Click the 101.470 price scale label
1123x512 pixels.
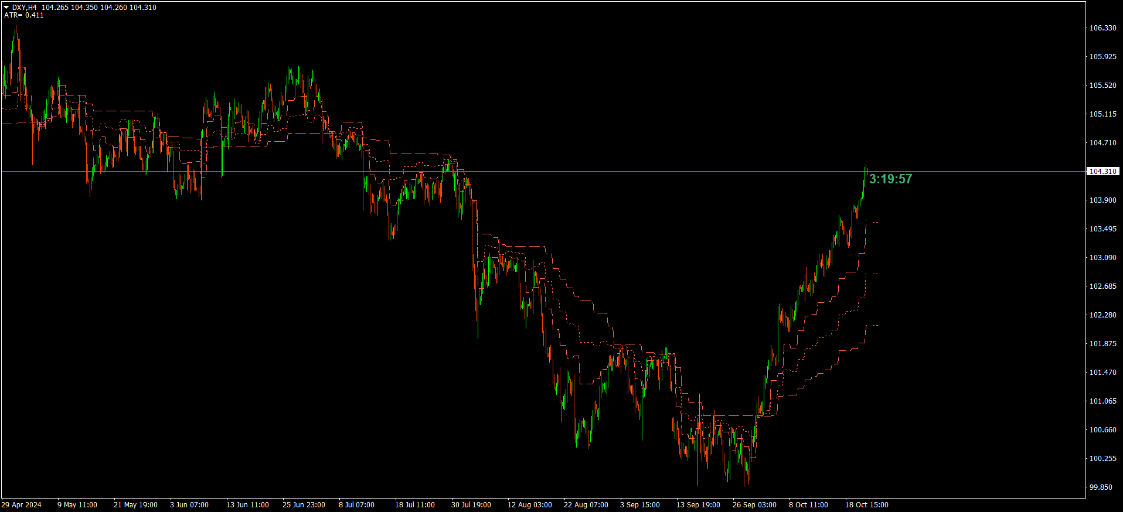(x=1102, y=372)
